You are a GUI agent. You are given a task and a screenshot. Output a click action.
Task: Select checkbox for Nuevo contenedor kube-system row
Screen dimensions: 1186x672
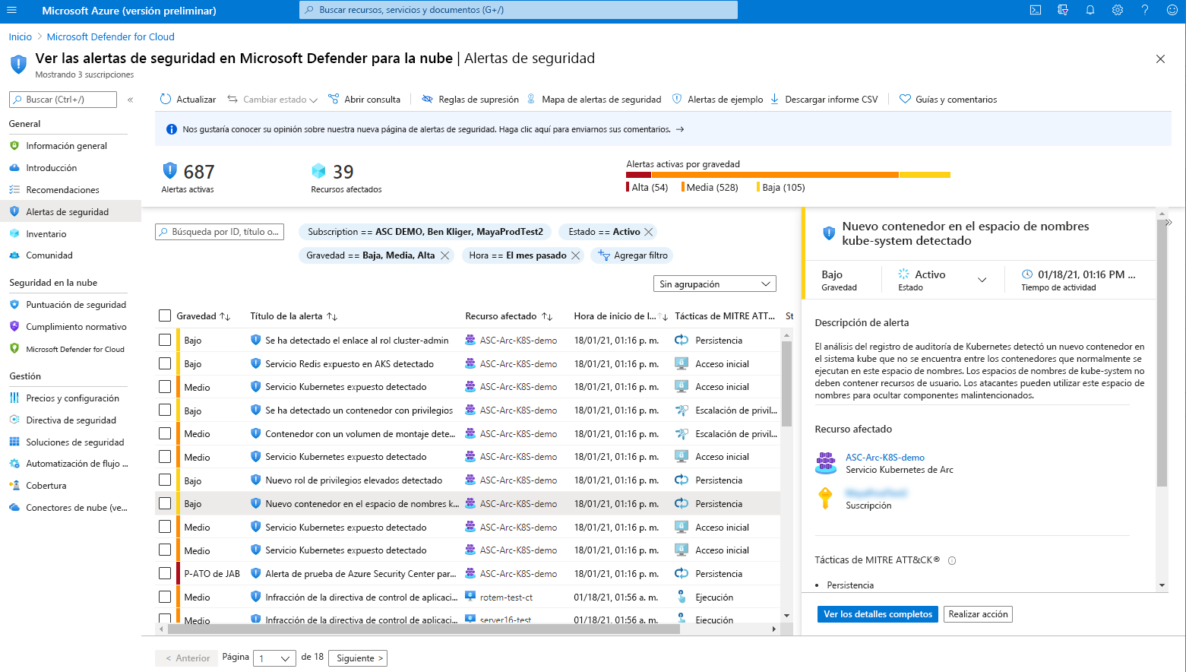click(x=165, y=503)
